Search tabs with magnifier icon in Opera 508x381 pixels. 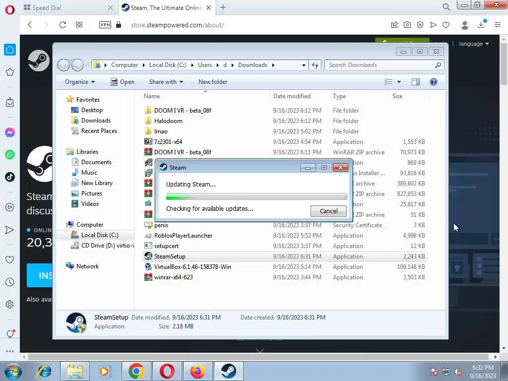click(446, 7)
